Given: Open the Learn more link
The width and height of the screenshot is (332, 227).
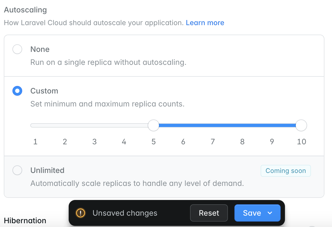Looking at the screenshot, I should point(205,23).
